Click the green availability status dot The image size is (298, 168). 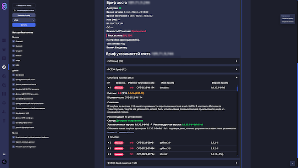click(x=120, y=8)
